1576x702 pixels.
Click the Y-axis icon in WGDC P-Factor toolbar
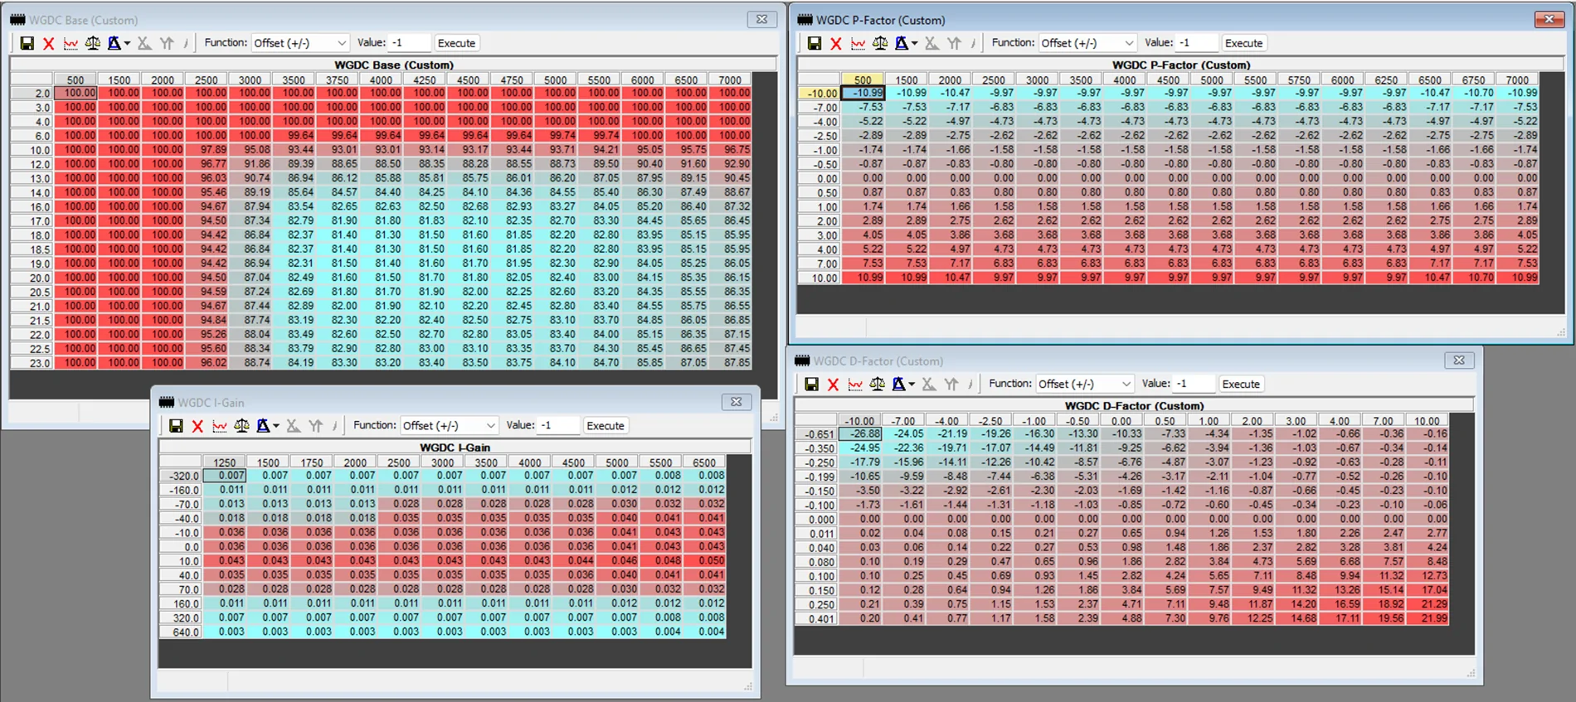[954, 43]
